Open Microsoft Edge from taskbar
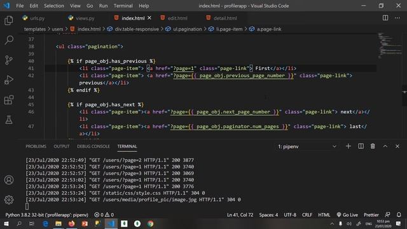This screenshot has height=229, width=407. point(45,223)
